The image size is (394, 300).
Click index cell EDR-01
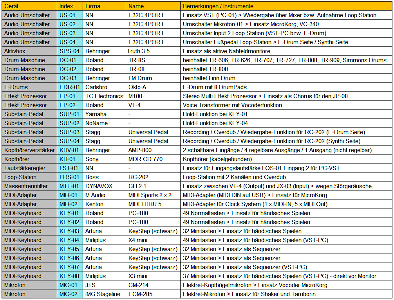coord(70,87)
